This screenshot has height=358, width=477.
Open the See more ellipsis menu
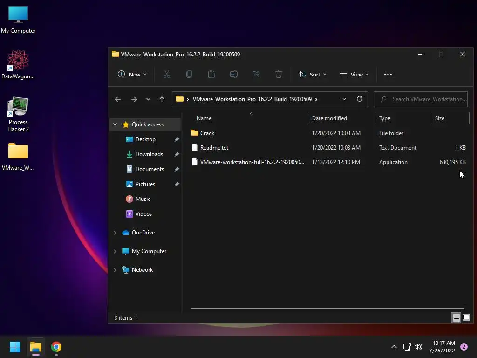click(x=388, y=74)
